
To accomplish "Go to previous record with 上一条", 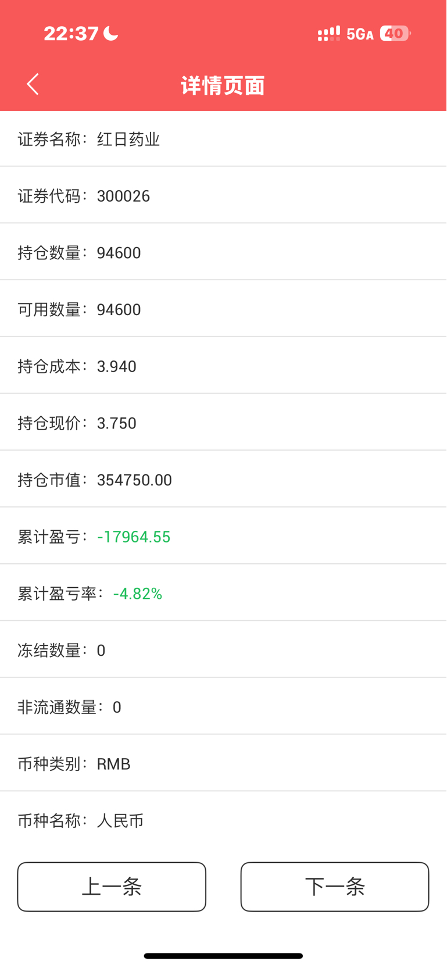I will click(x=112, y=887).
